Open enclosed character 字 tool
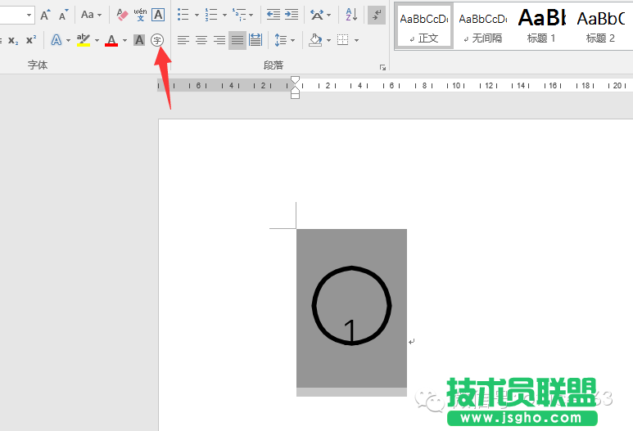 coord(157,40)
